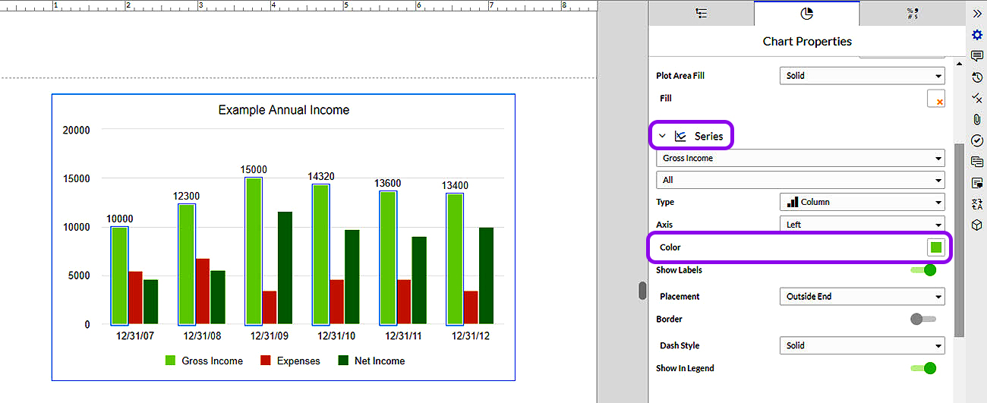Open the Plot Area Fill dropdown
Viewport: 987px width, 403px height.
pyautogui.click(x=862, y=76)
